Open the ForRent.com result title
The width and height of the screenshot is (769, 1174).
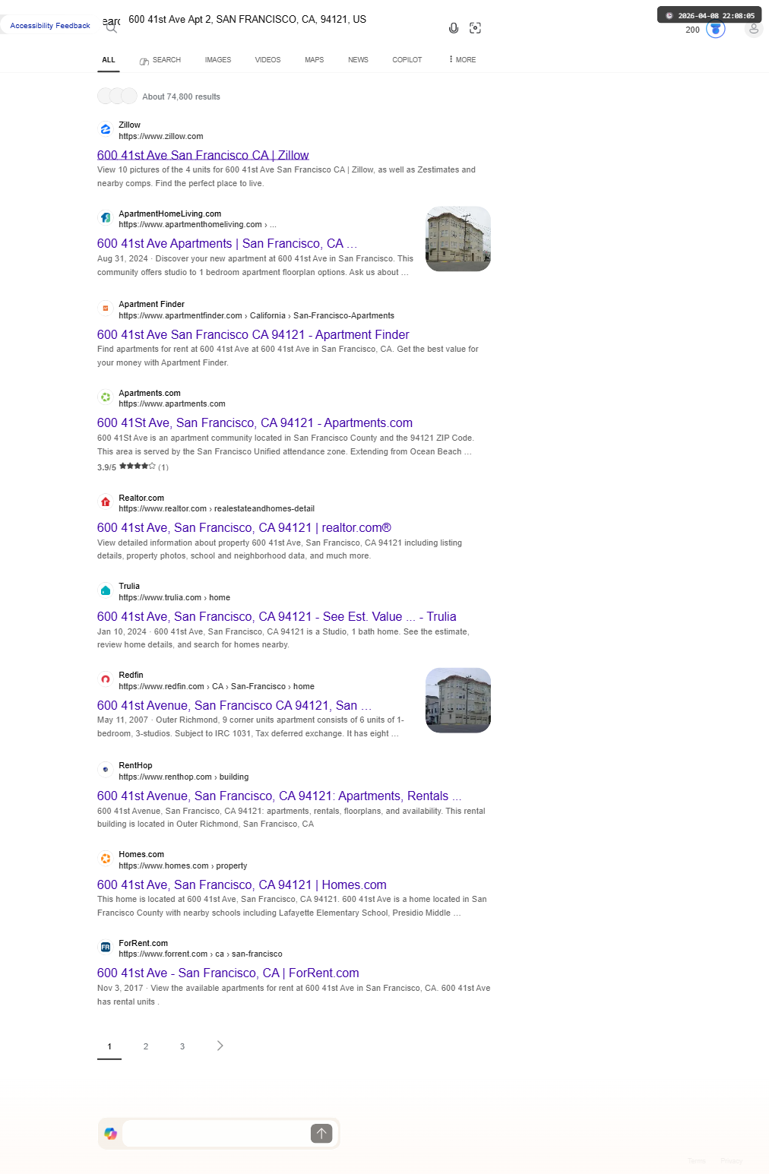pyautogui.click(x=228, y=973)
